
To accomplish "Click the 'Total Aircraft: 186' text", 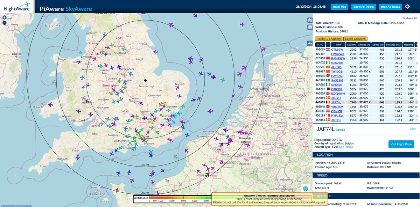I will pos(328,23).
